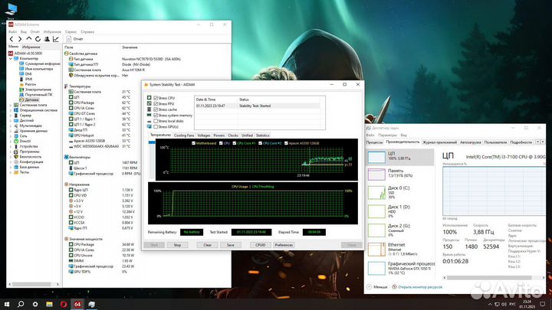This screenshot has height=310, width=552.
Task: Collapse the Компьютер tree node
Action: coord(11,59)
